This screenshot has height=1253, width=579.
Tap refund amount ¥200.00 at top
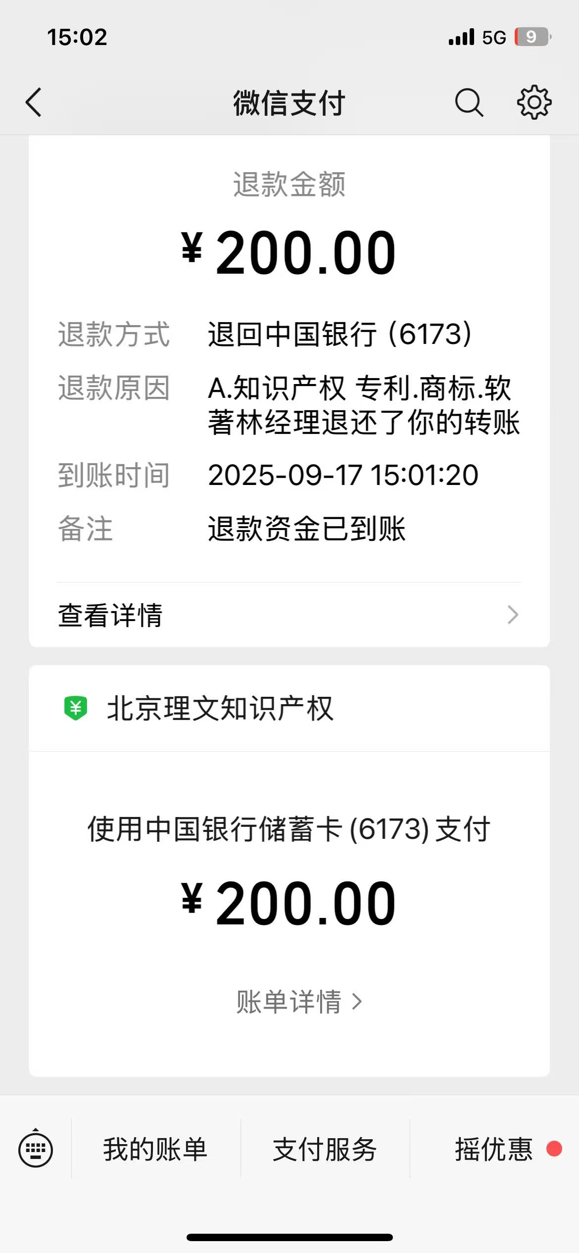click(289, 252)
